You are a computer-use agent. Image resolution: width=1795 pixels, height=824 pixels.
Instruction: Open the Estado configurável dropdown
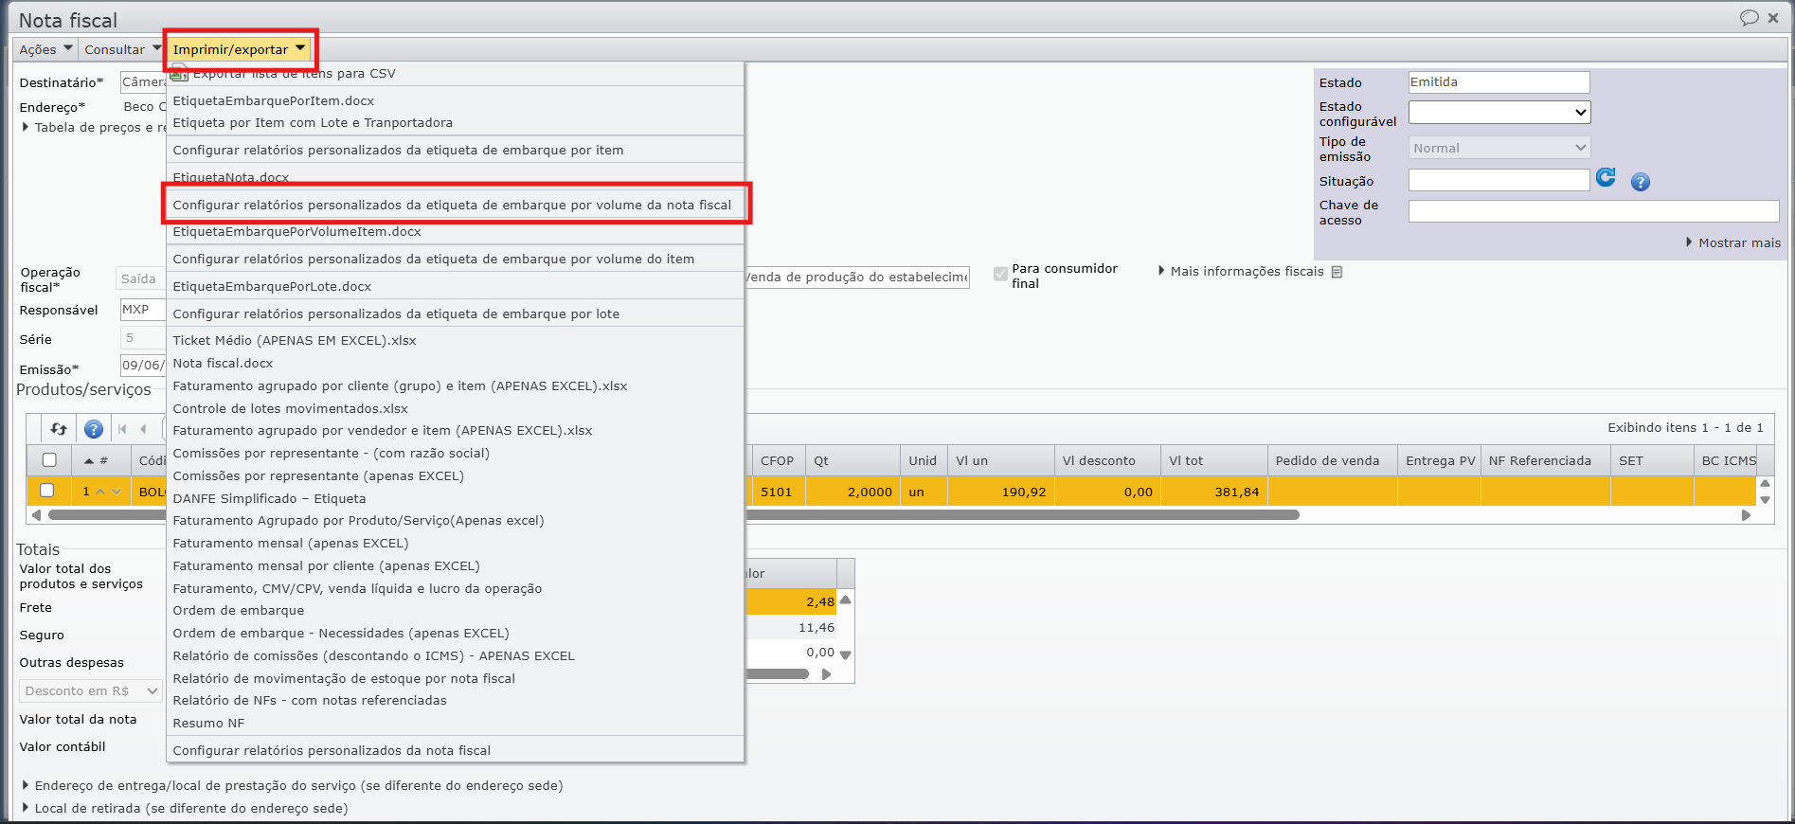(1499, 112)
